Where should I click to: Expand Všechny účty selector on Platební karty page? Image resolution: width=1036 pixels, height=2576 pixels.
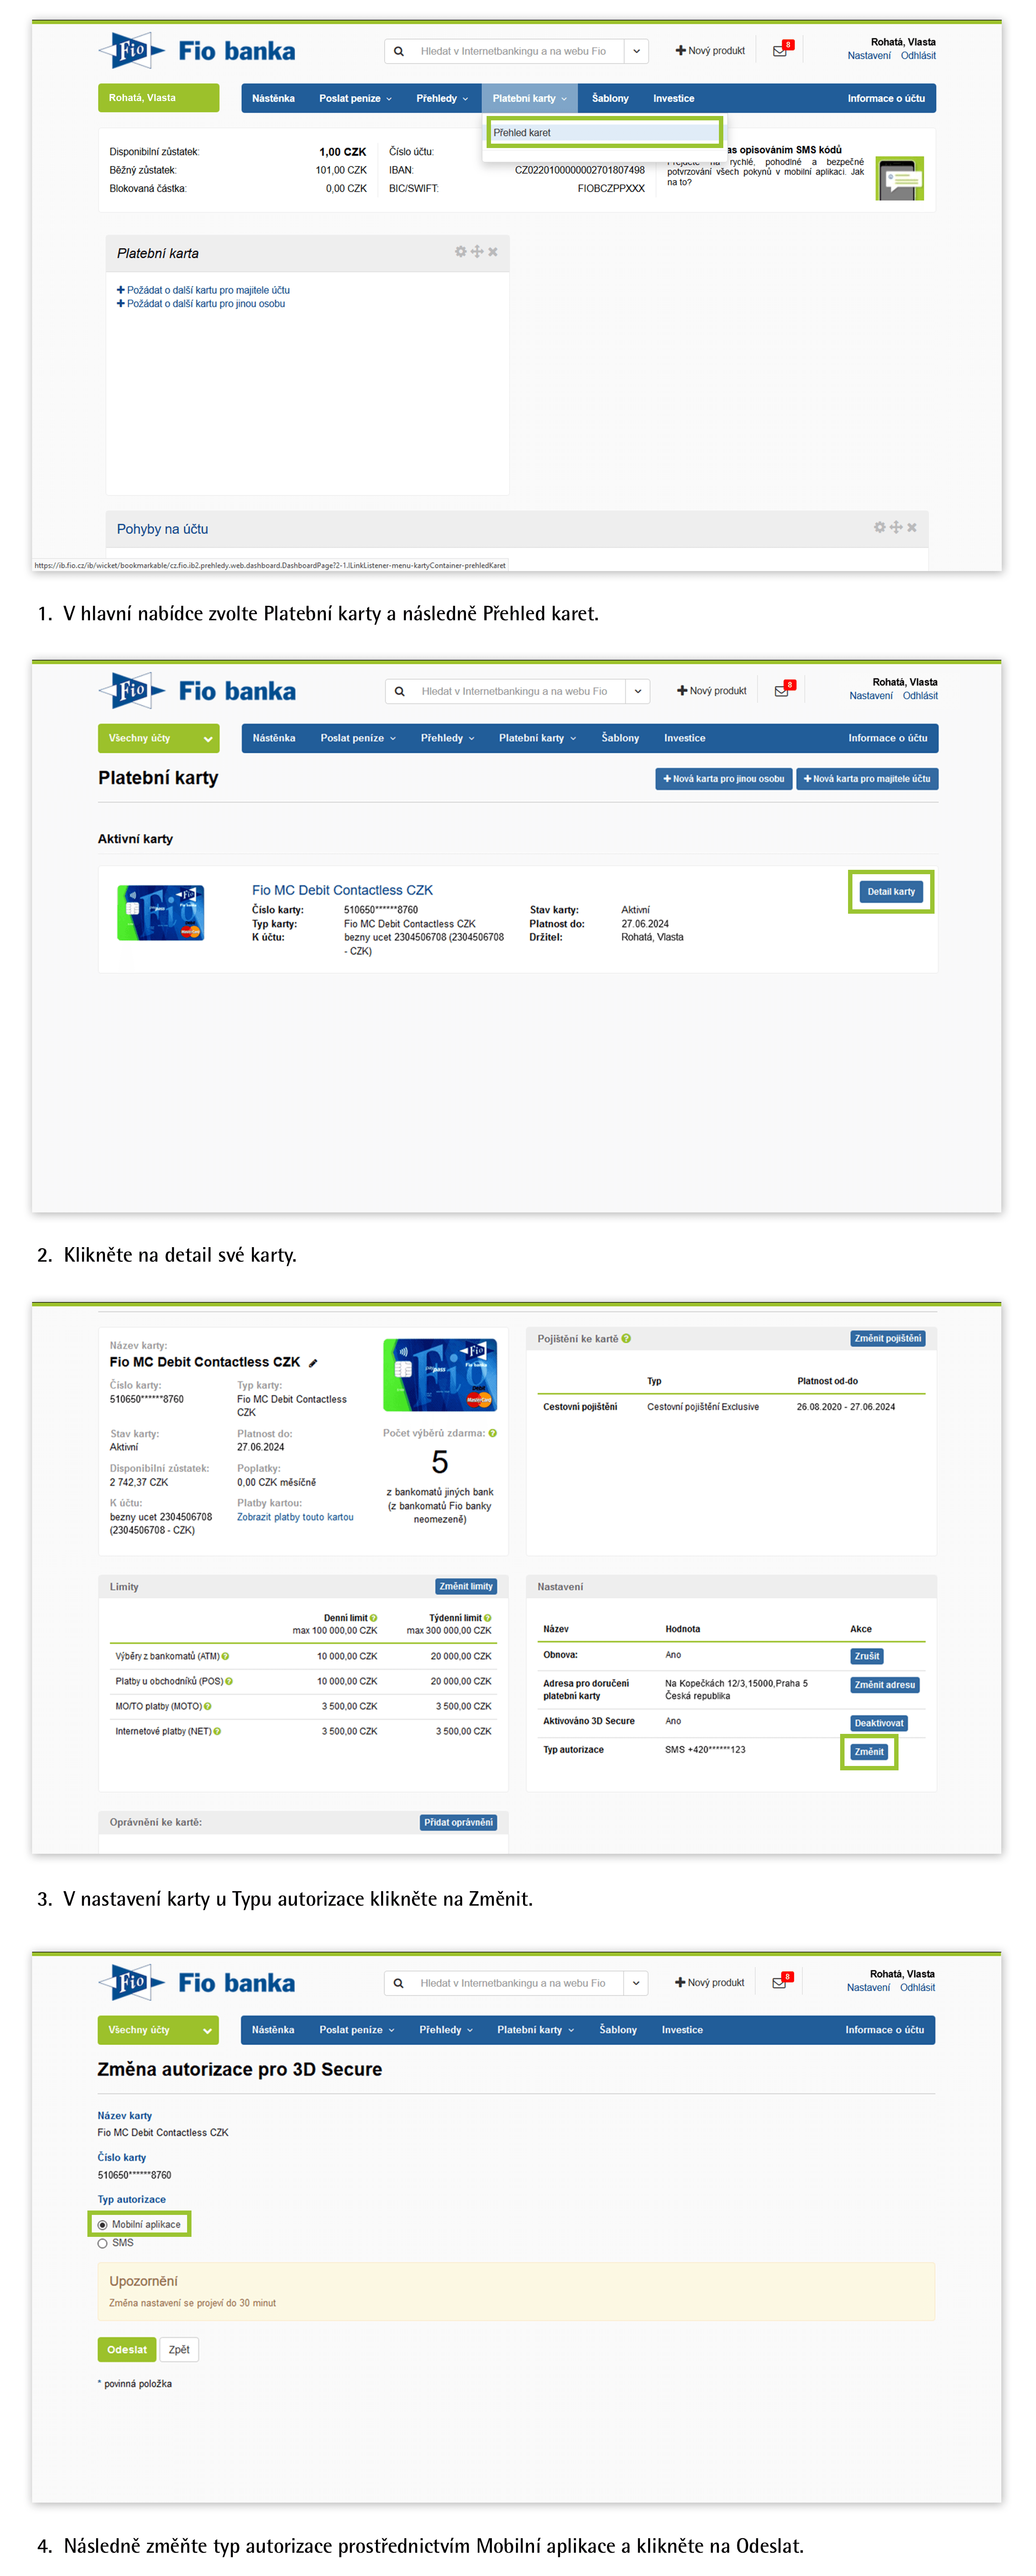pyautogui.click(x=158, y=738)
